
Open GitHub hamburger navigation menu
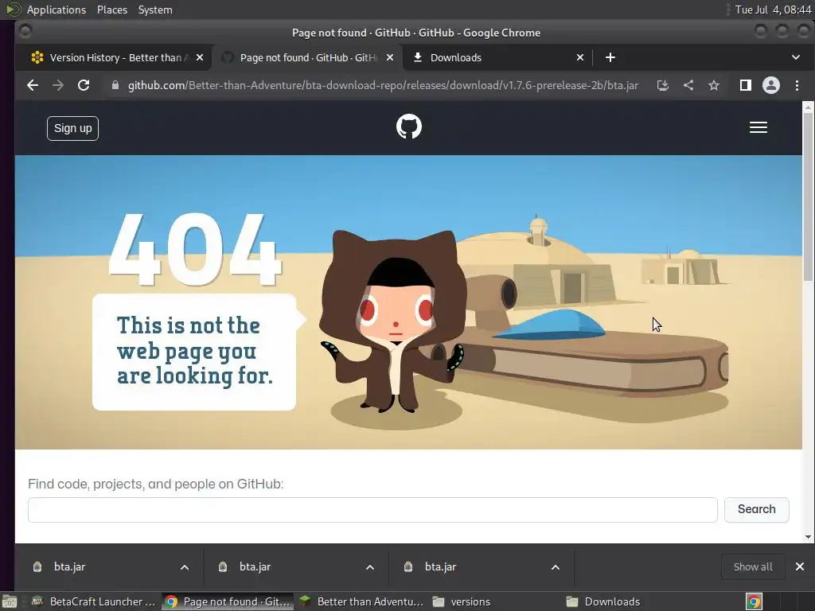click(758, 127)
